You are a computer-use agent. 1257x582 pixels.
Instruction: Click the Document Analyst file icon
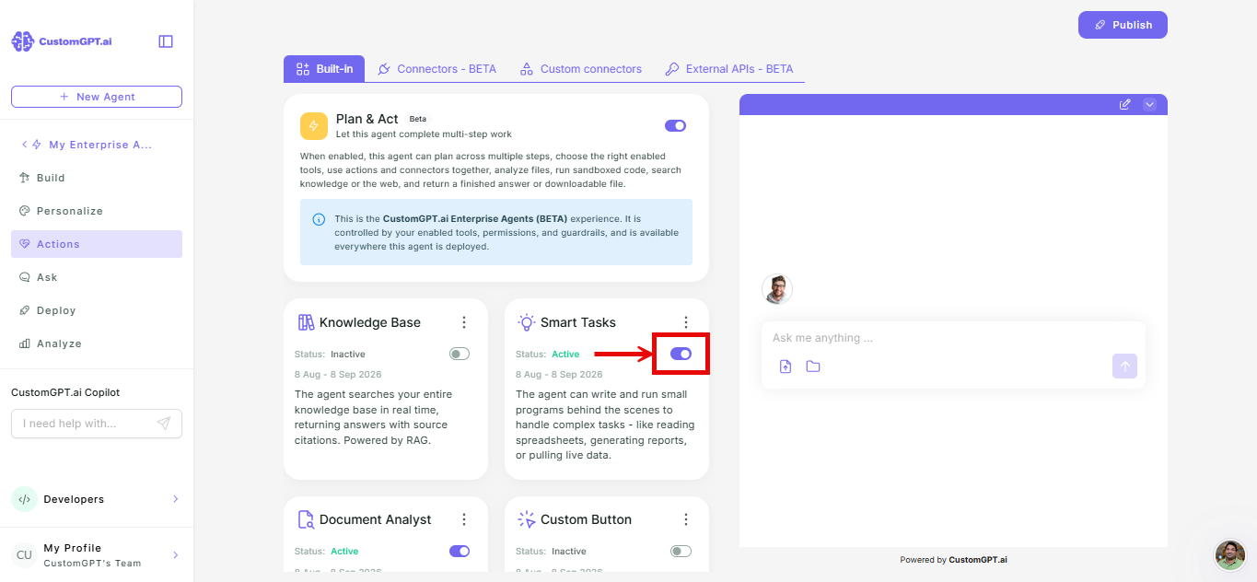(306, 519)
